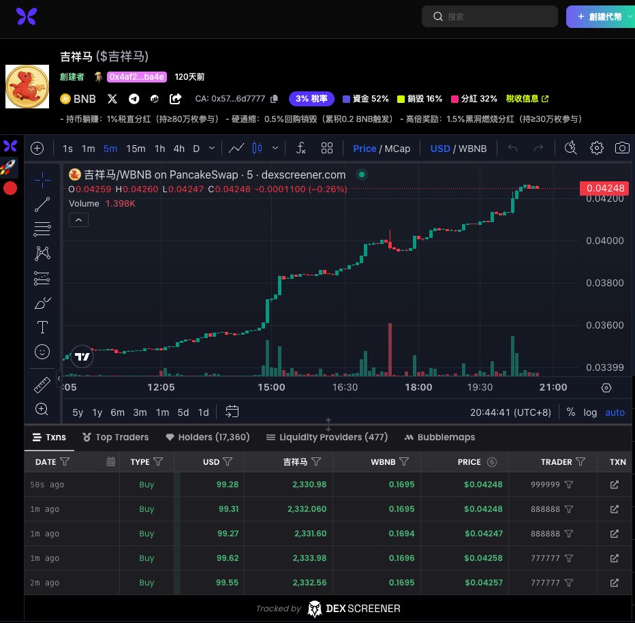Click the chart redo arrow

click(x=538, y=149)
